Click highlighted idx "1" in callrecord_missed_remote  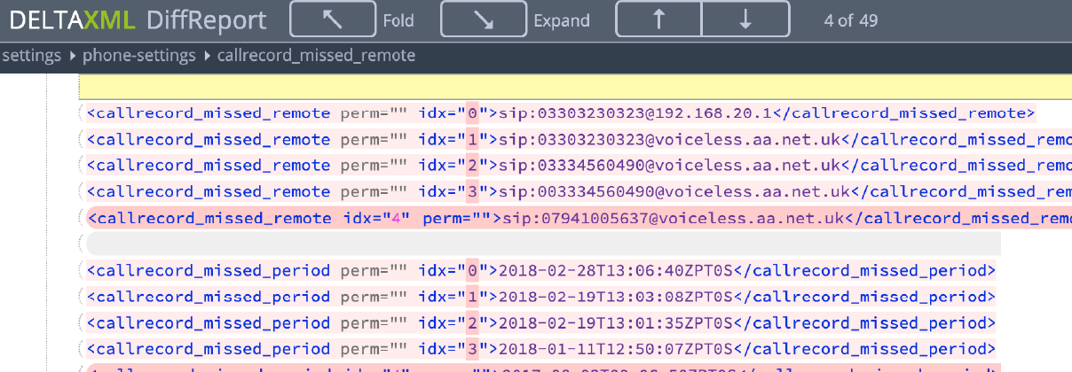tap(473, 140)
